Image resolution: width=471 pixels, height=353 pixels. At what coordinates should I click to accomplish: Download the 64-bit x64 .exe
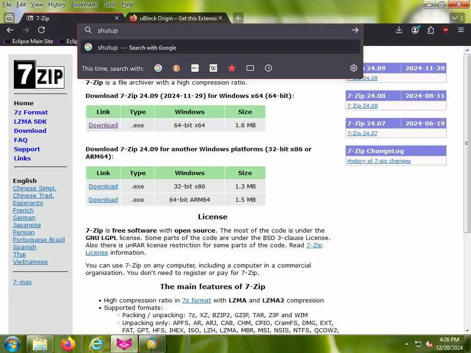[103, 125]
